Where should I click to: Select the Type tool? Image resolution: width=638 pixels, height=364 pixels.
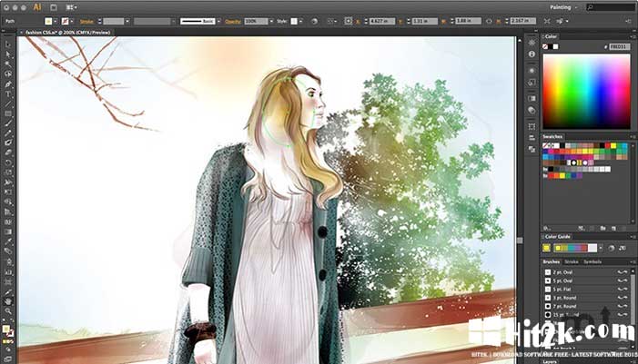(7, 93)
